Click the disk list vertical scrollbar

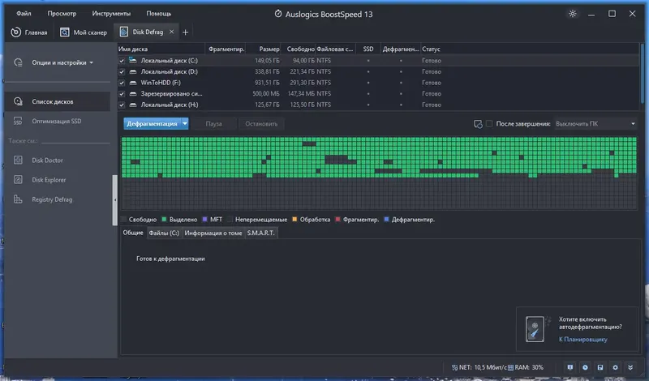tap(642, 75)
